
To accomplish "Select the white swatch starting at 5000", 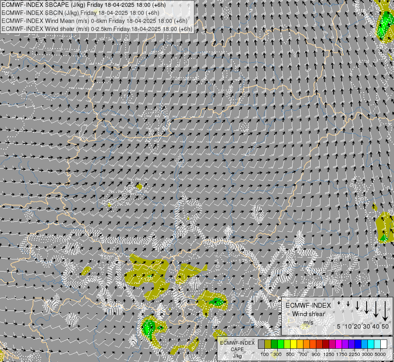I will [384, 344].
